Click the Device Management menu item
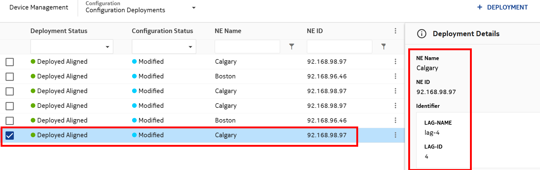 point(39,7)
